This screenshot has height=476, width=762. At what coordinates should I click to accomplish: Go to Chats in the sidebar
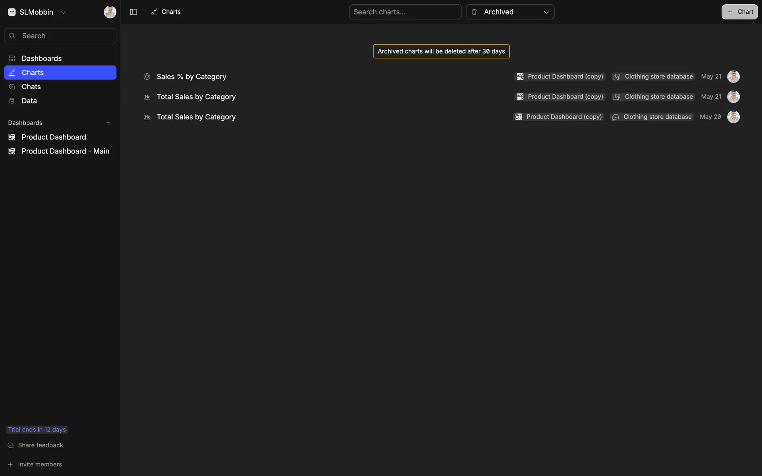tap(31, 86)
